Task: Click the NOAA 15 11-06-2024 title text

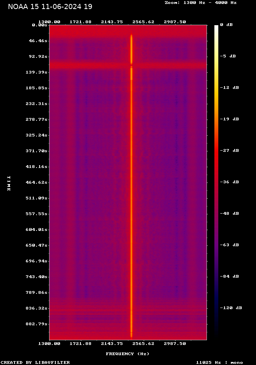Action: [50, 7]
